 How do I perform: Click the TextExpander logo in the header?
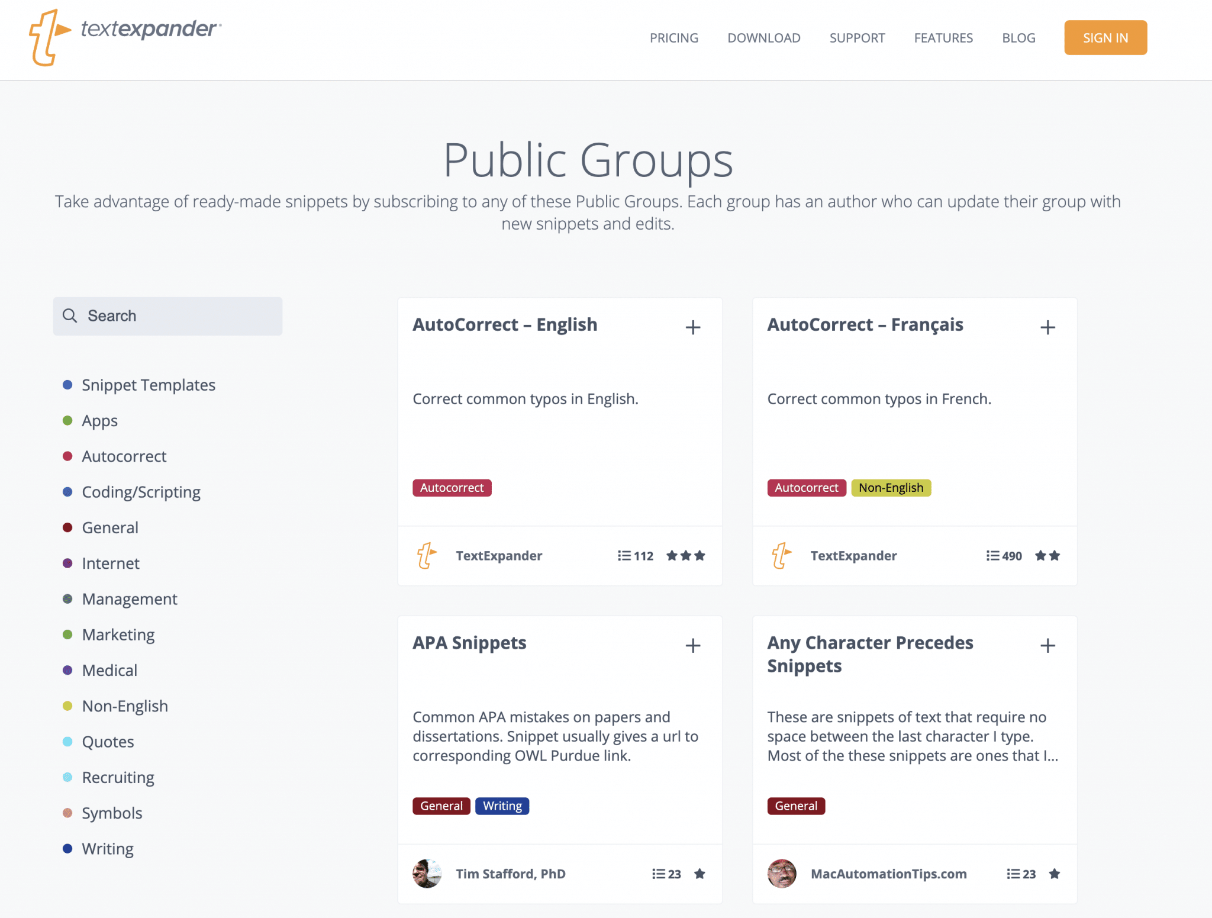pos(125,37)
